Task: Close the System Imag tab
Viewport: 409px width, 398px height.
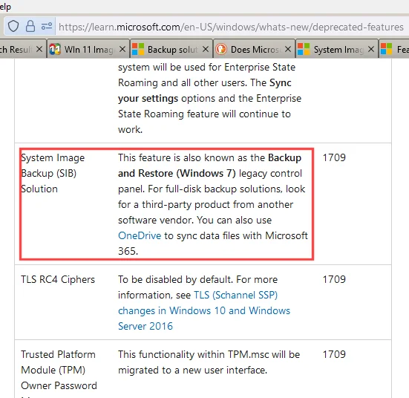Action: (x=371, y=49)
